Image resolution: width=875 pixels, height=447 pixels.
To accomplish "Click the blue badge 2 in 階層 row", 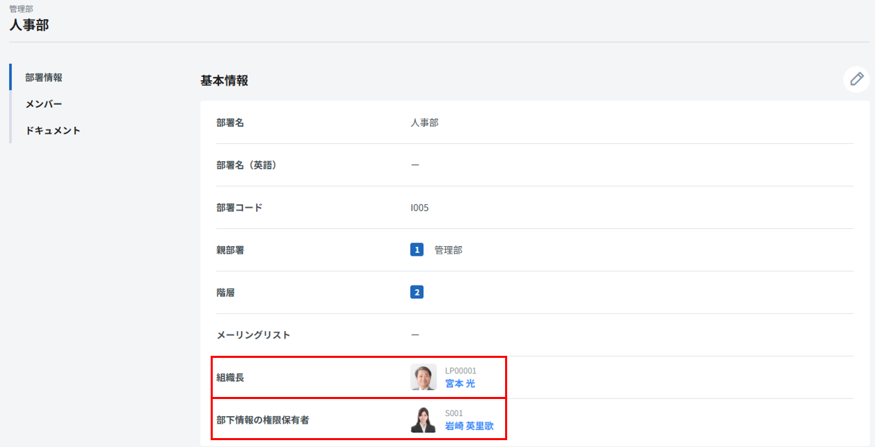I will click(417, 293).
